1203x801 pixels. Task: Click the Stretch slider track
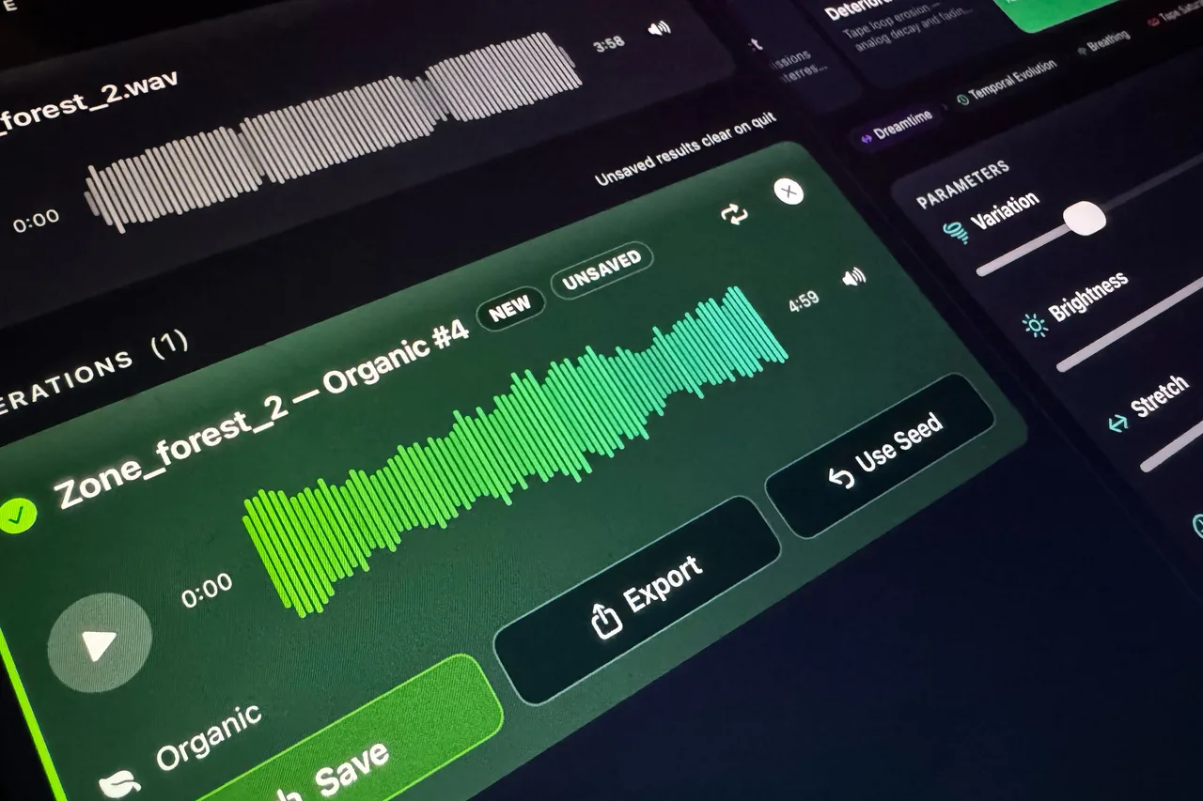(x=1171, y=446)
